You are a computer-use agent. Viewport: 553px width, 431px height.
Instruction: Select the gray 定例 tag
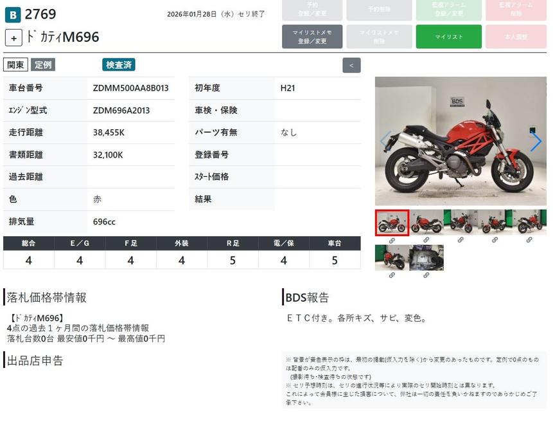point(43,65)
